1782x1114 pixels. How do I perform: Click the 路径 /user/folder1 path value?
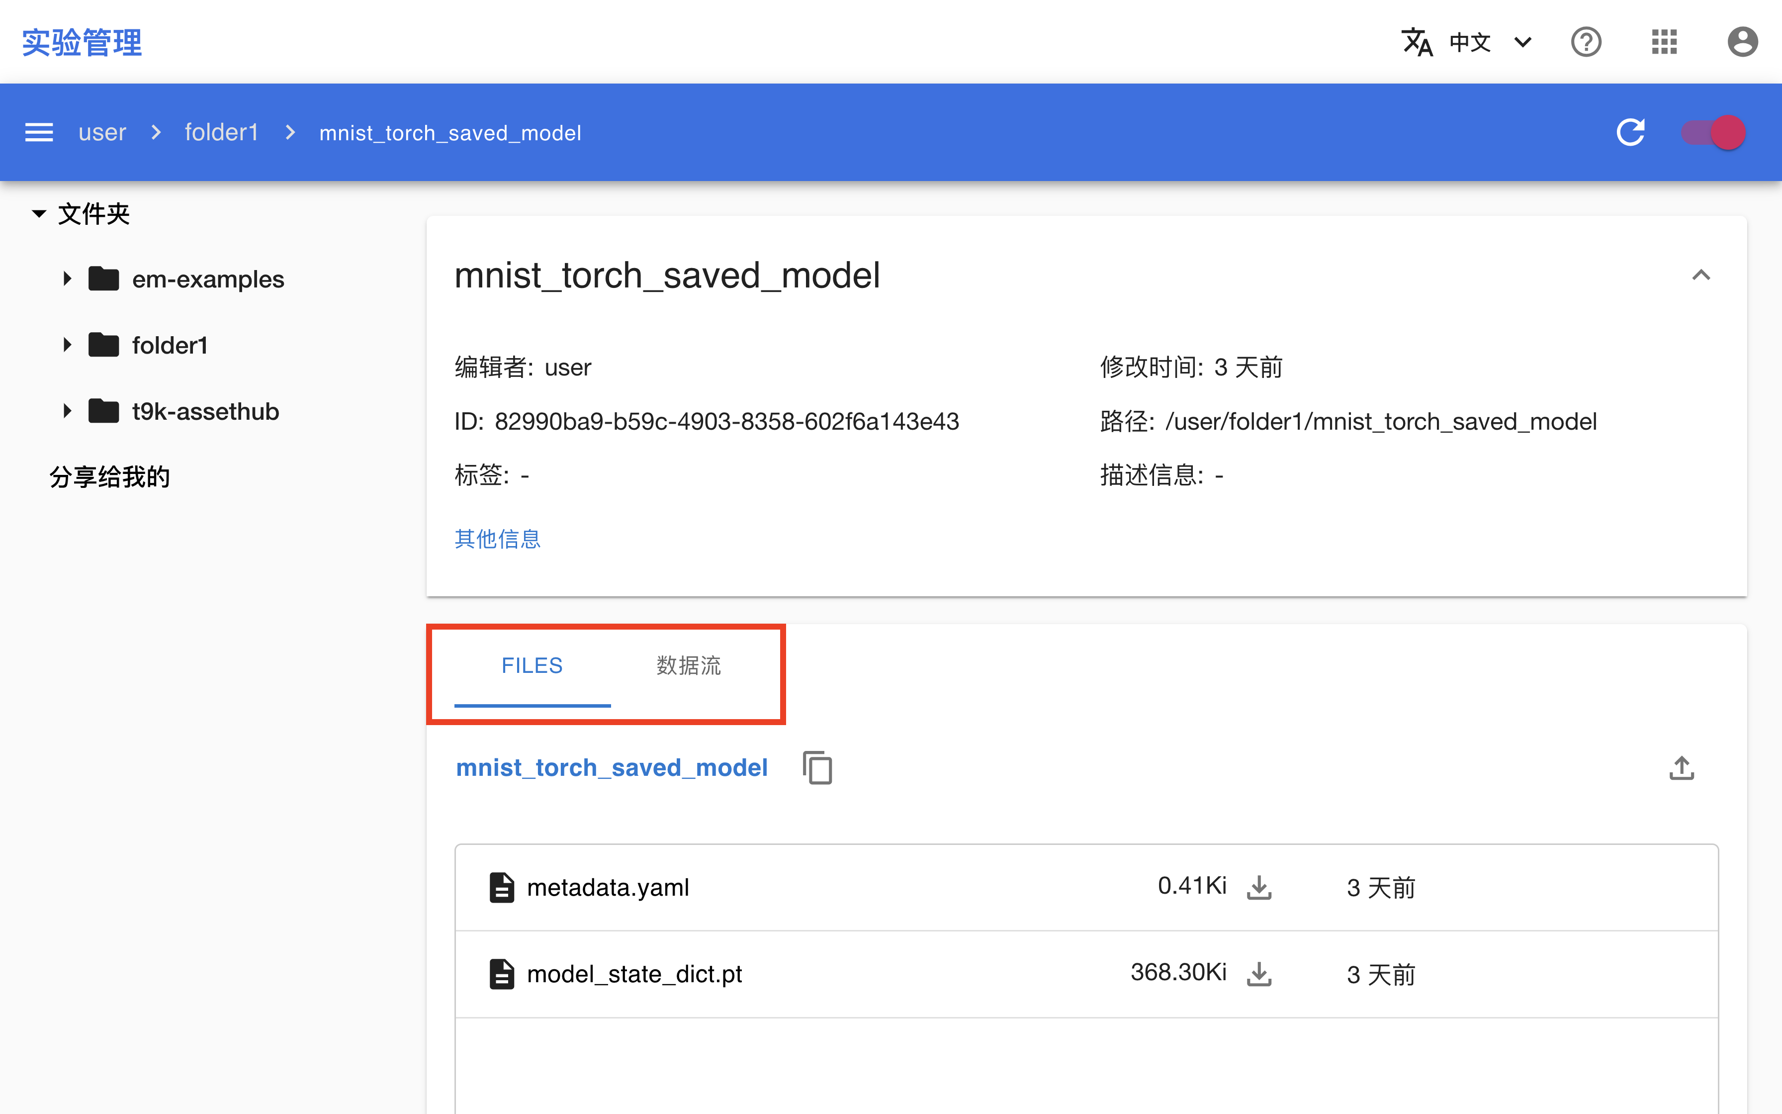point(1381,421)
